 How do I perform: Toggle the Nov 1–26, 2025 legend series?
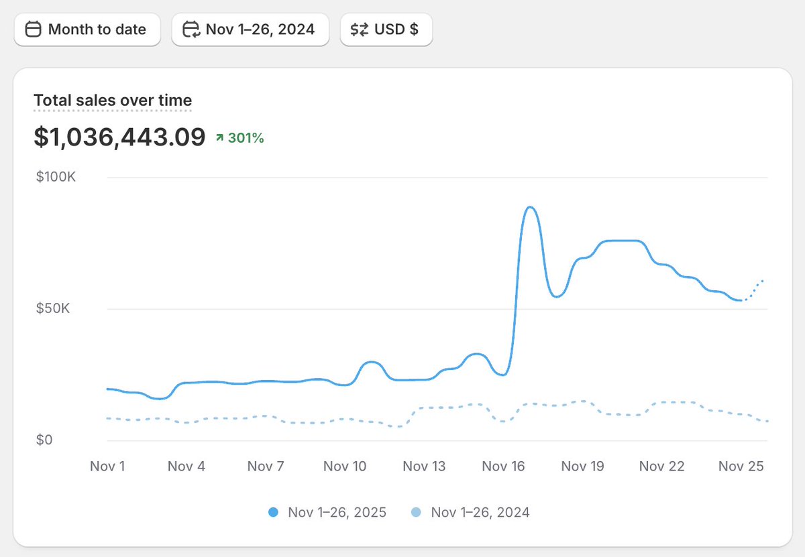point(327,512)
